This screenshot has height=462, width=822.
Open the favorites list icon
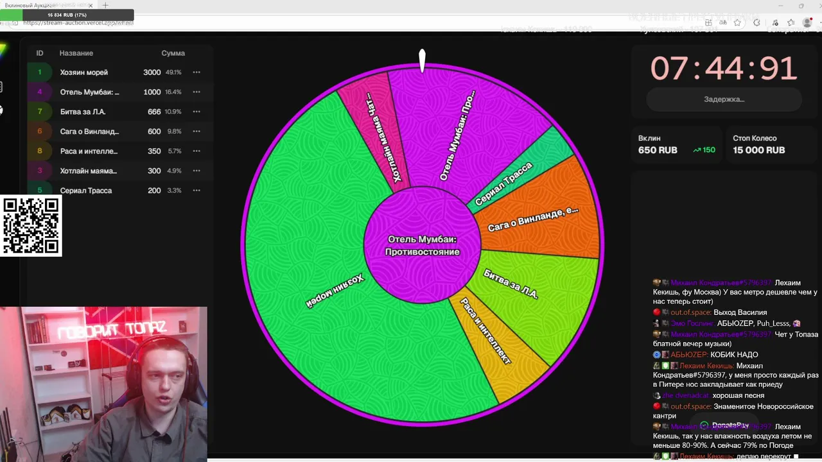tap(791, 22)
